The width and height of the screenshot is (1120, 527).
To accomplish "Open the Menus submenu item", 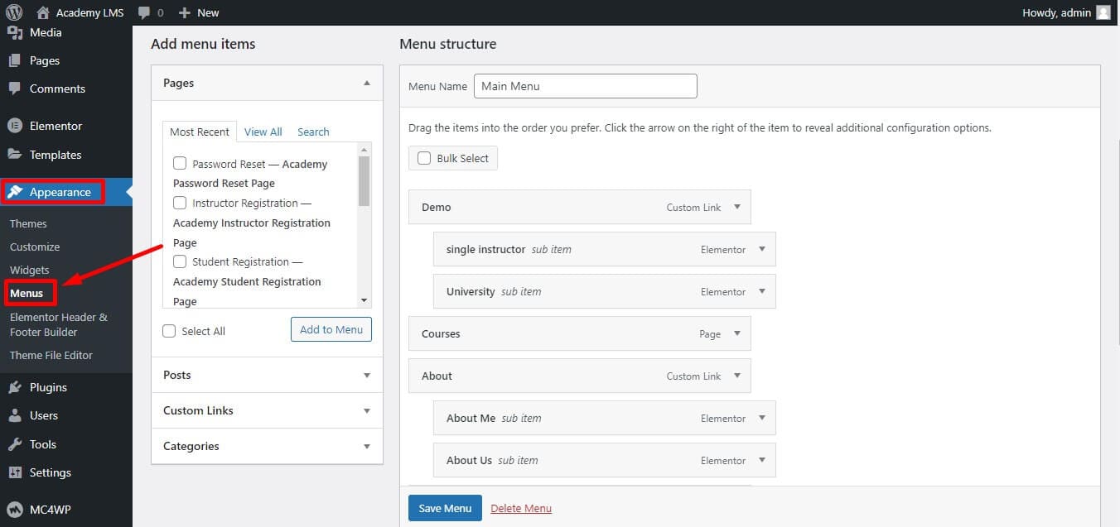I will click(x=27, y=293).
